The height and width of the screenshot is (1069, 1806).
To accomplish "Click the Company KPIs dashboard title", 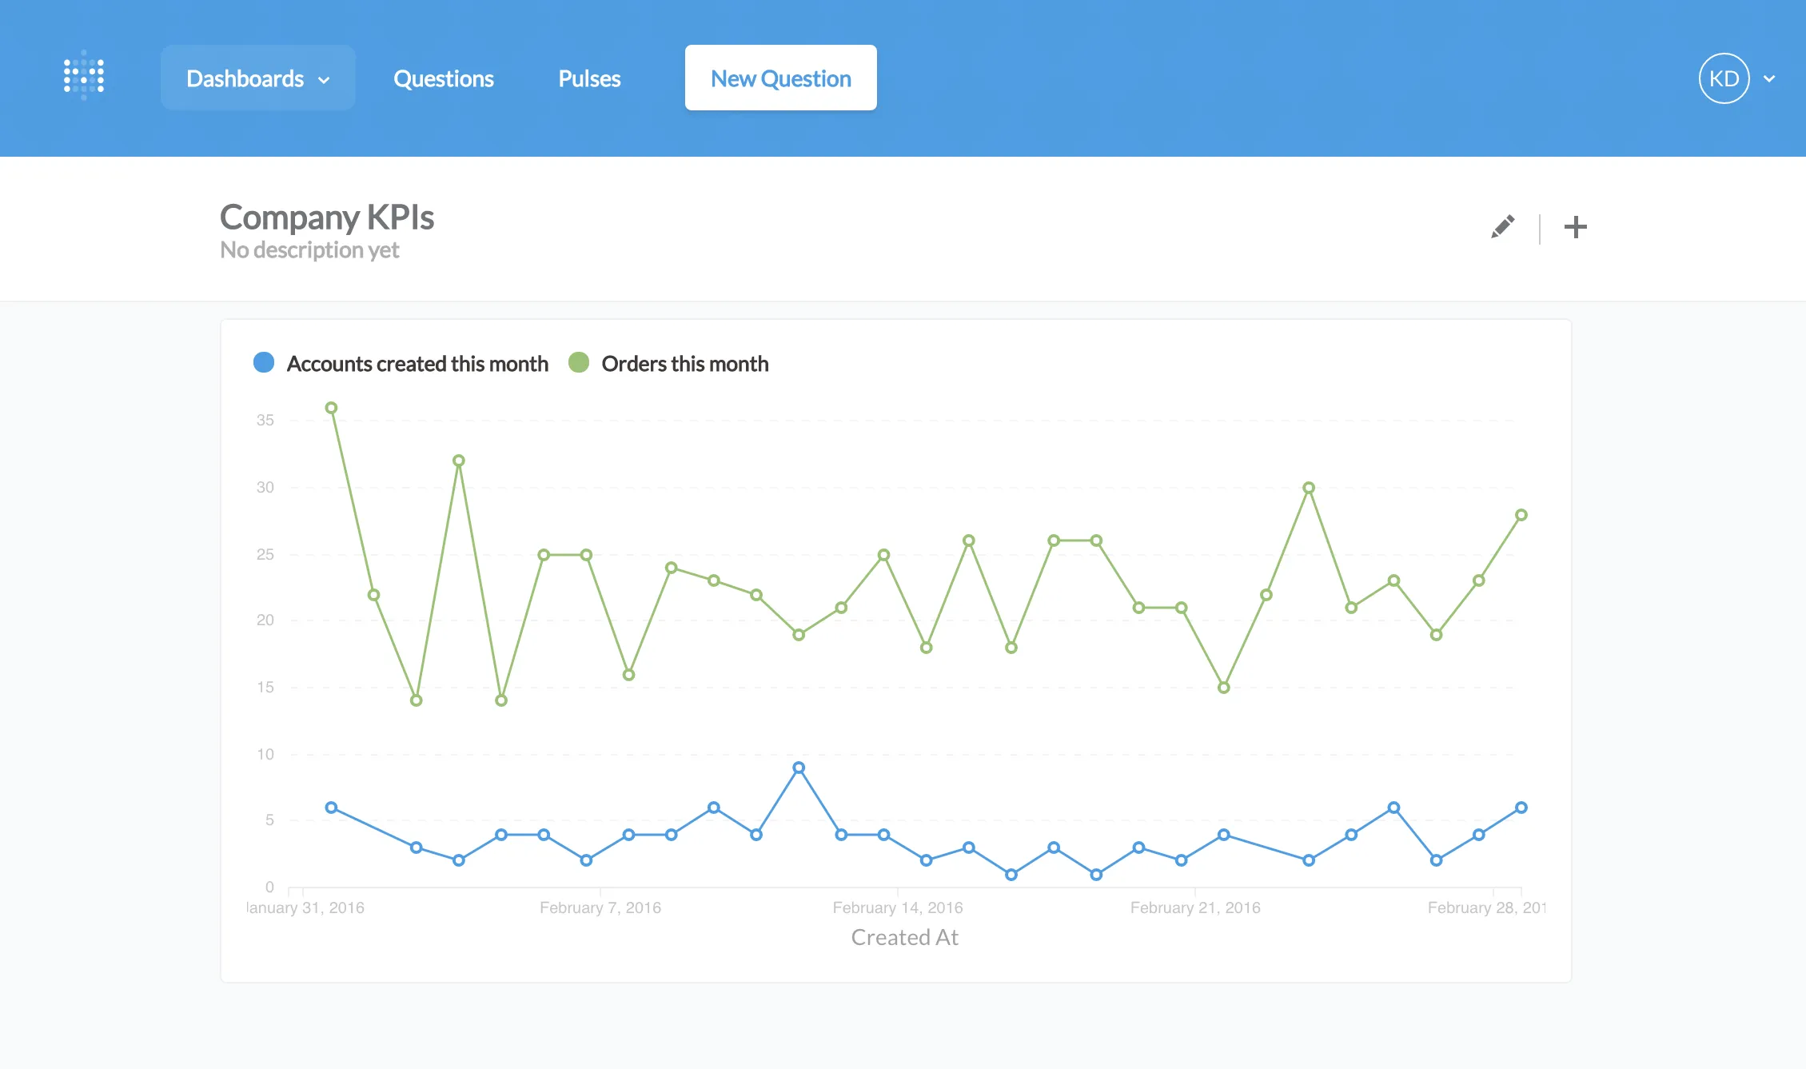I will tap(326, 217).
